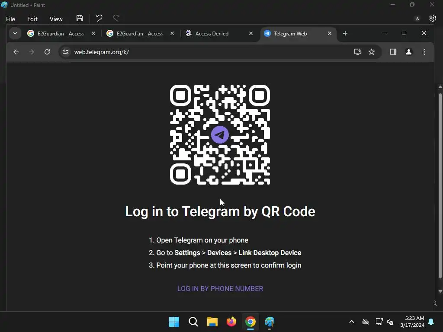Open Paint settings gear
This screenshot has height=332, width=443.
[433, 18]
